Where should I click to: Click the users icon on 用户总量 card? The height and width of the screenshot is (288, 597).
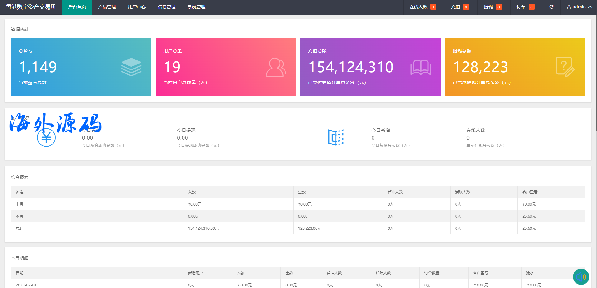276,67
